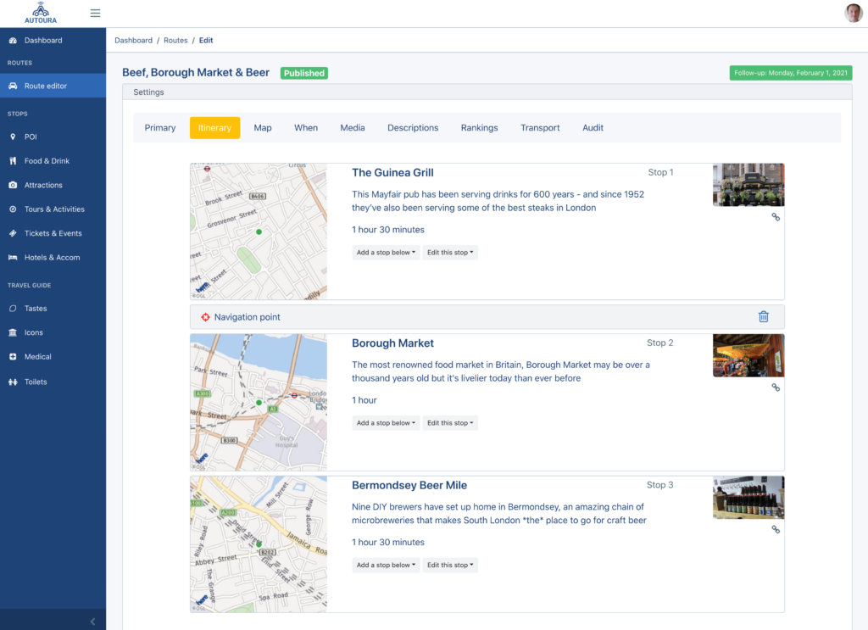Click the Tours & Activities compass icon
This screenshot has width=868, height=630.
click(13, 209)
